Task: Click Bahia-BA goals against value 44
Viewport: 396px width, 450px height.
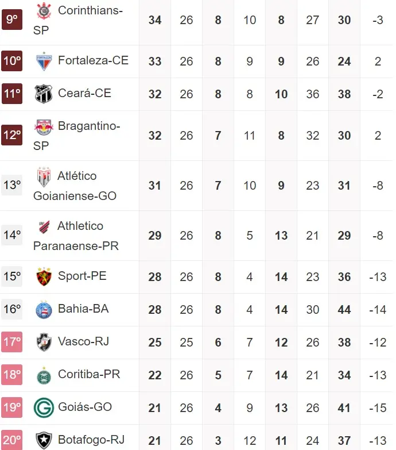Action: pyautogui.click(x=344, y=309)
